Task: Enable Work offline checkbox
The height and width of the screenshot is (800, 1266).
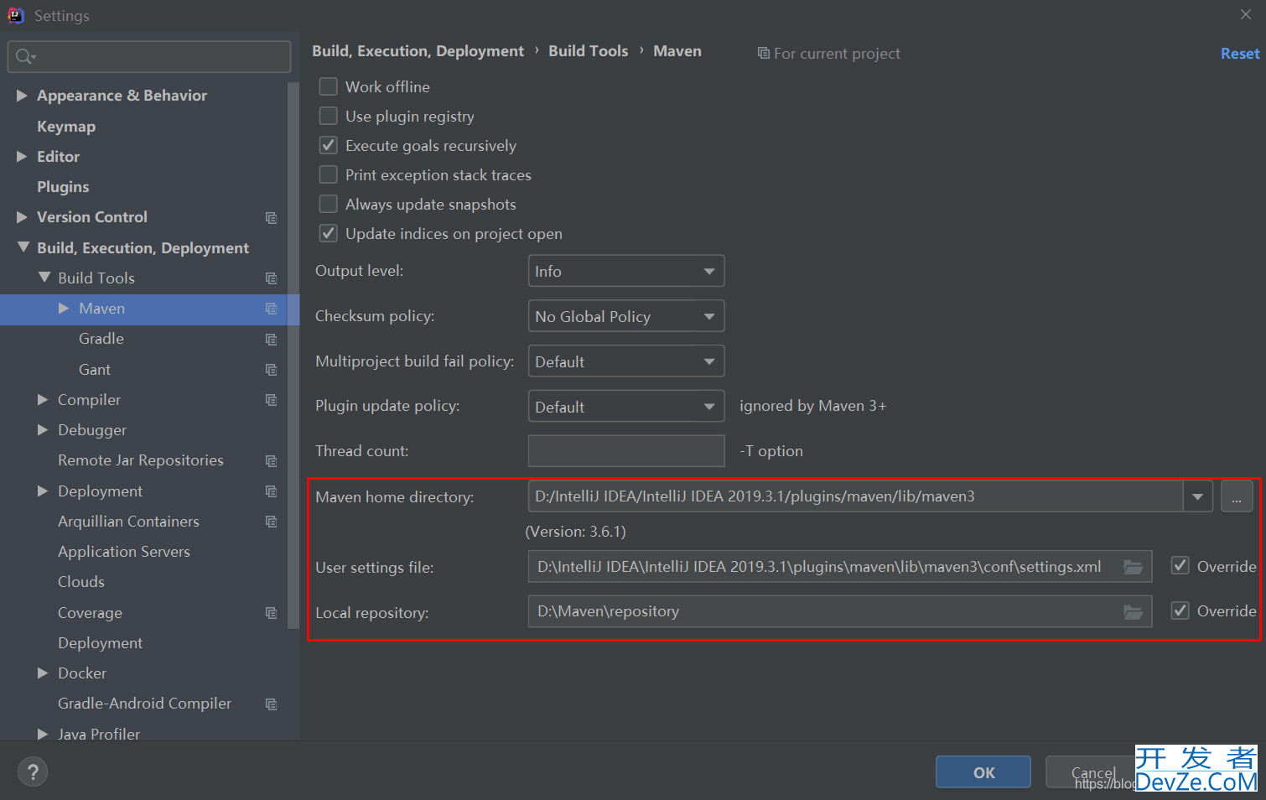Action: coord(329,86)
